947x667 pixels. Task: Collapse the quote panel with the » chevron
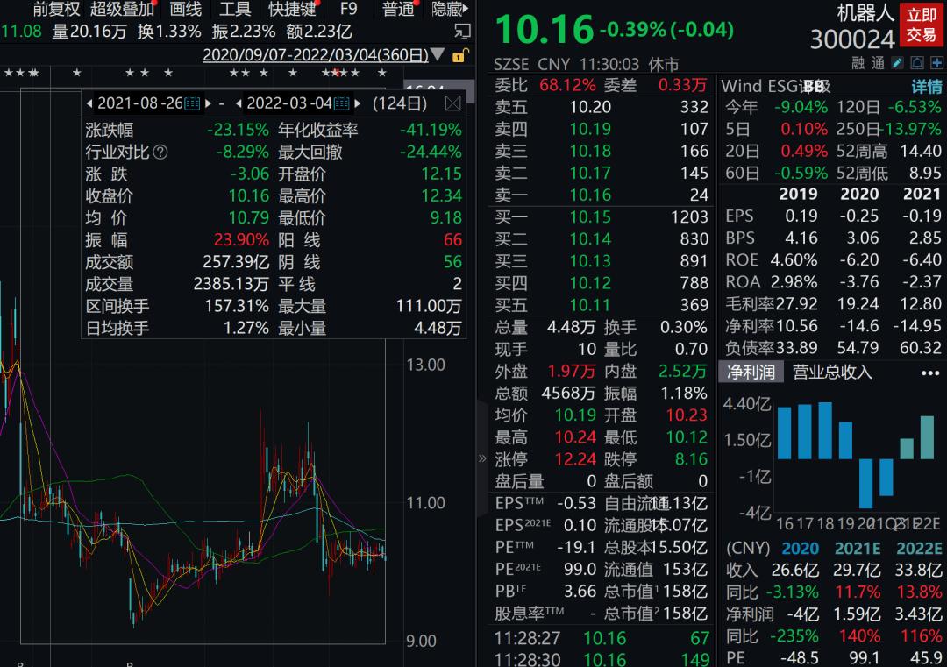(x=481, y=457)
